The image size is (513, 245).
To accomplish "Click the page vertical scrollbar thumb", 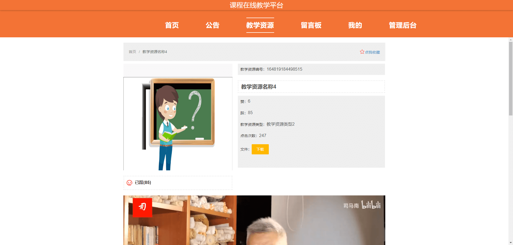I will click(511, 79).
